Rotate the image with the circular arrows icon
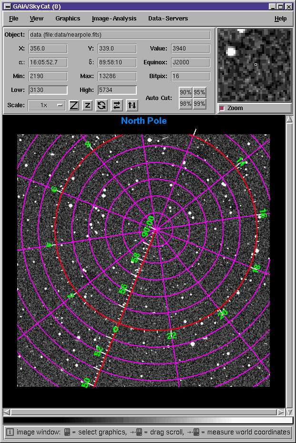This screenshot has height=443, width=296. 102,105
